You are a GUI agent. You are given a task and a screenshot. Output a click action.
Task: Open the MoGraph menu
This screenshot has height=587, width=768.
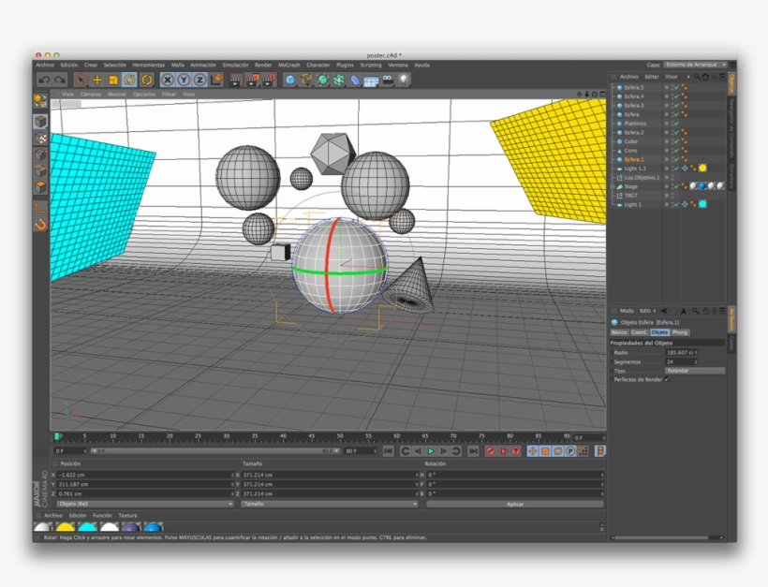pos(288,65)
